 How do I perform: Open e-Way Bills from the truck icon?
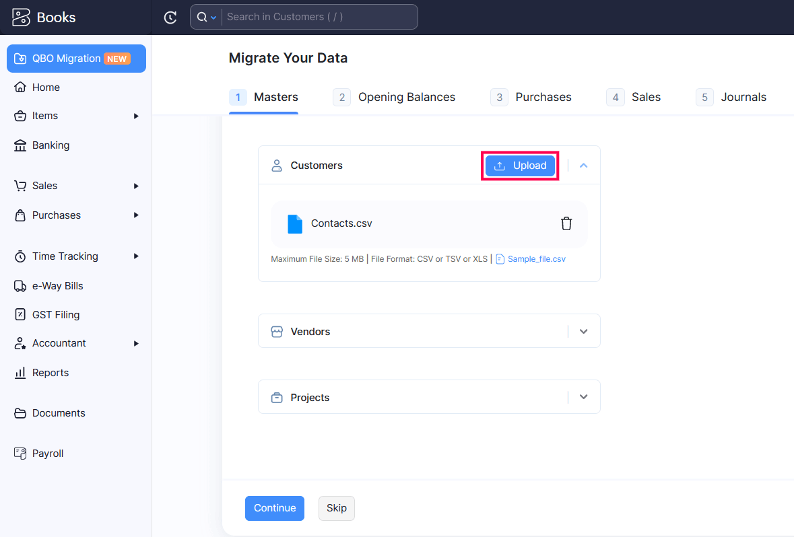coord(20,286)
